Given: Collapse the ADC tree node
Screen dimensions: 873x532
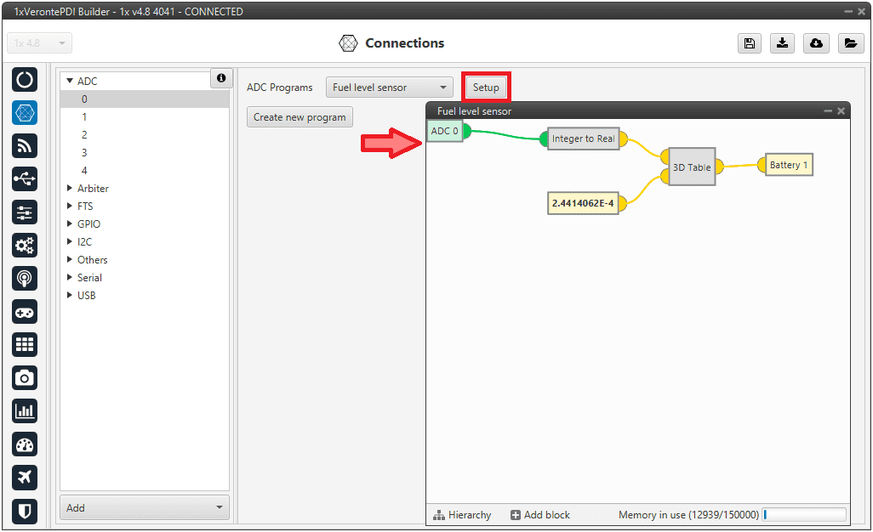Looking at the screenshot, I should tap(70, 82).
